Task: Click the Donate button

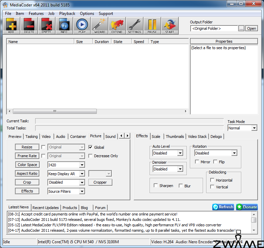Action: point(247,207)
